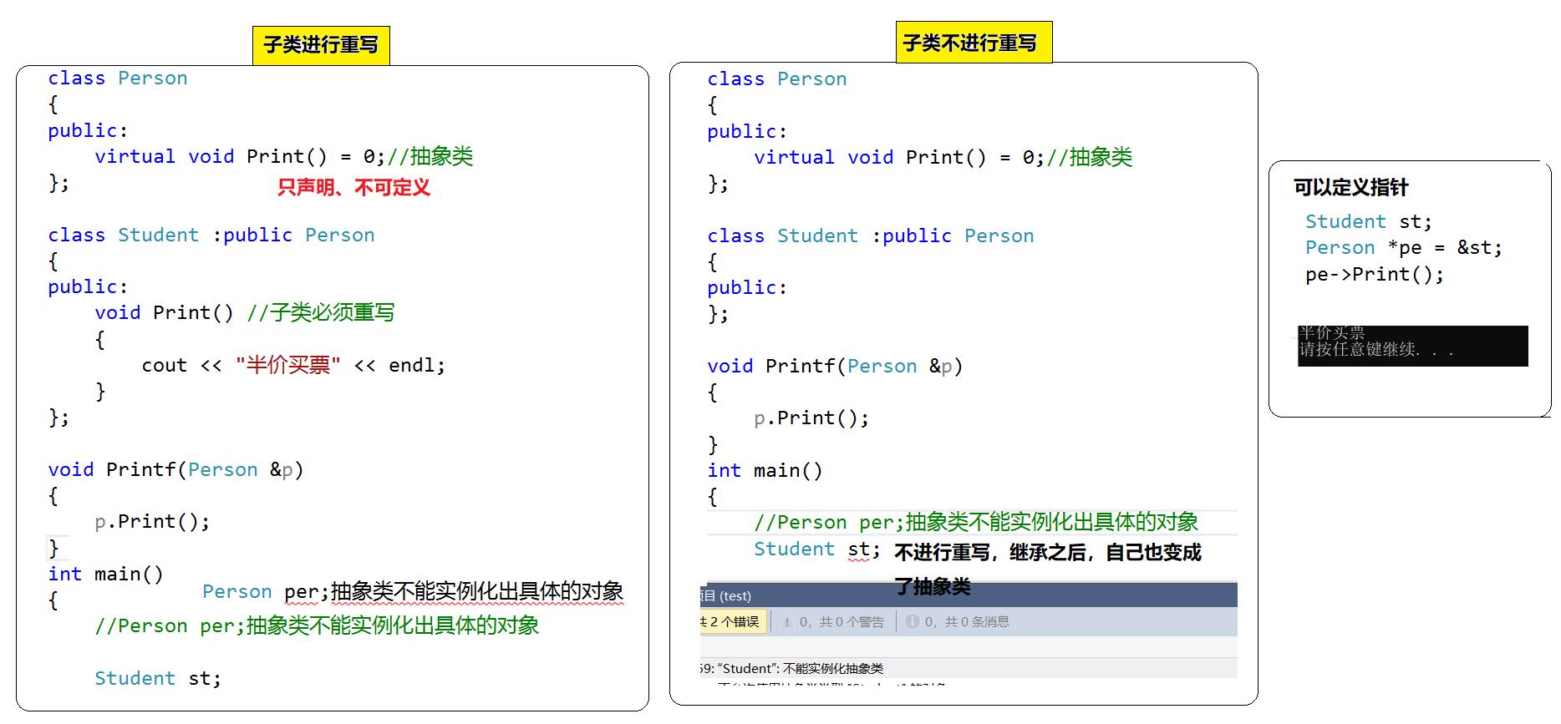Viewport: 1561px width, 724px height.
Task: Click 'p.Print();' in the 子类不进行重写 panel
Action: (x=811, y=418)
